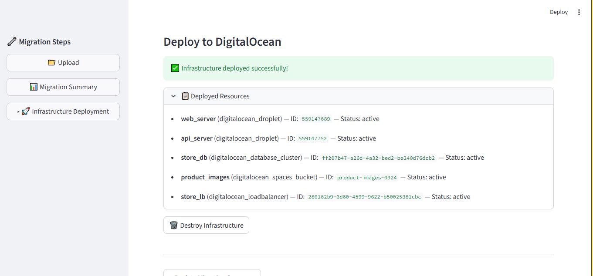Click 'Status: active' on web_server row
Viewport: 593px width, 276px height.
click(x=360, y=119)
